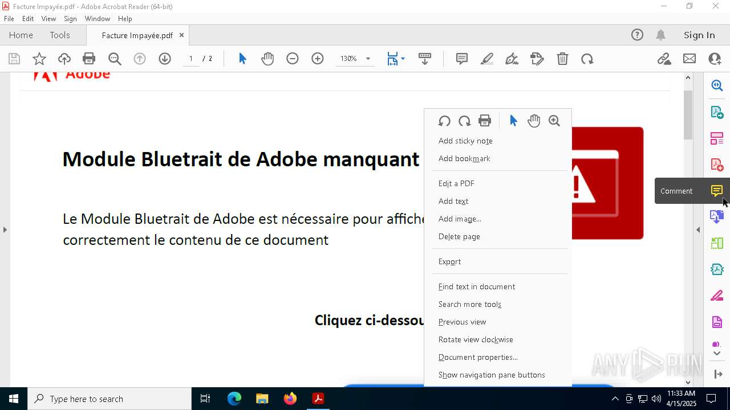Click Sign In

pyautogui.click(x=699, y=35)
